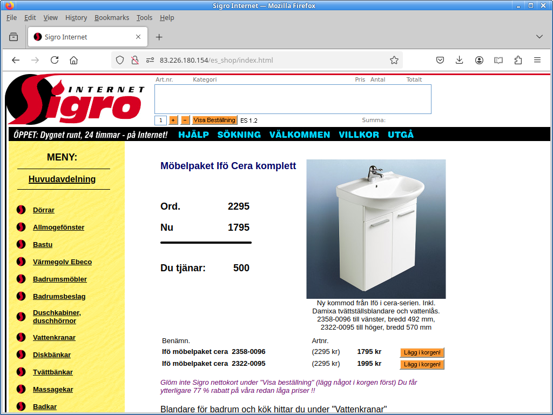Click the Ifö Cera cabinet product image
The width and height of the screenshot is (553, 415).
(x=376, y=229)
